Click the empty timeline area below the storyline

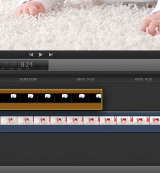(x=80, y=148)
